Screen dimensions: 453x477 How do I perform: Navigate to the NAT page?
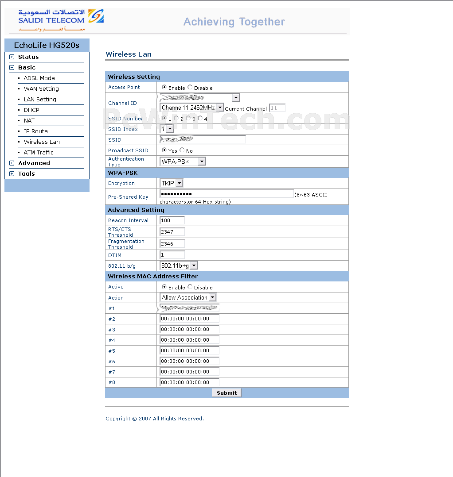pos(29,121)
